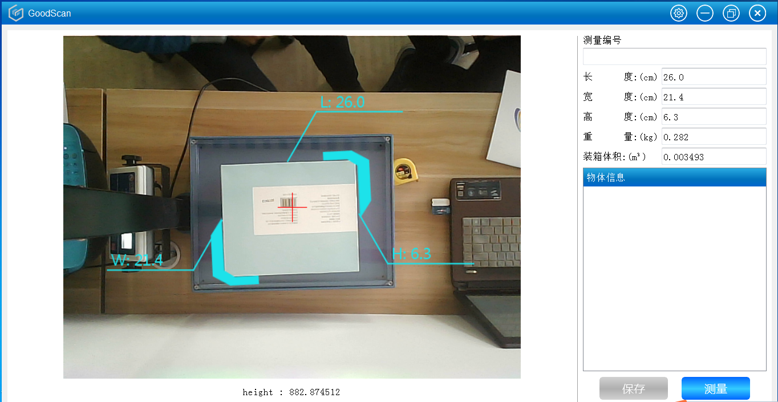Select the 高度 field showing 6.3
Viewport: 778px width, 402px height.
pyautogui.click(x=713, y=117)
